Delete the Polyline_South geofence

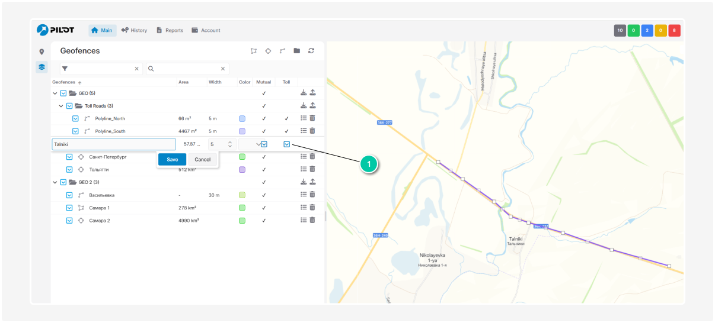point(312,131)
